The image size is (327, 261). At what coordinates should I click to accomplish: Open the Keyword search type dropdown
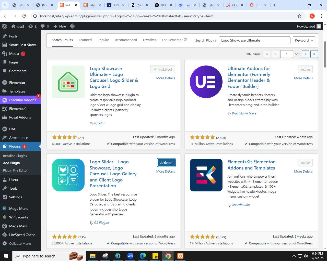304,40
